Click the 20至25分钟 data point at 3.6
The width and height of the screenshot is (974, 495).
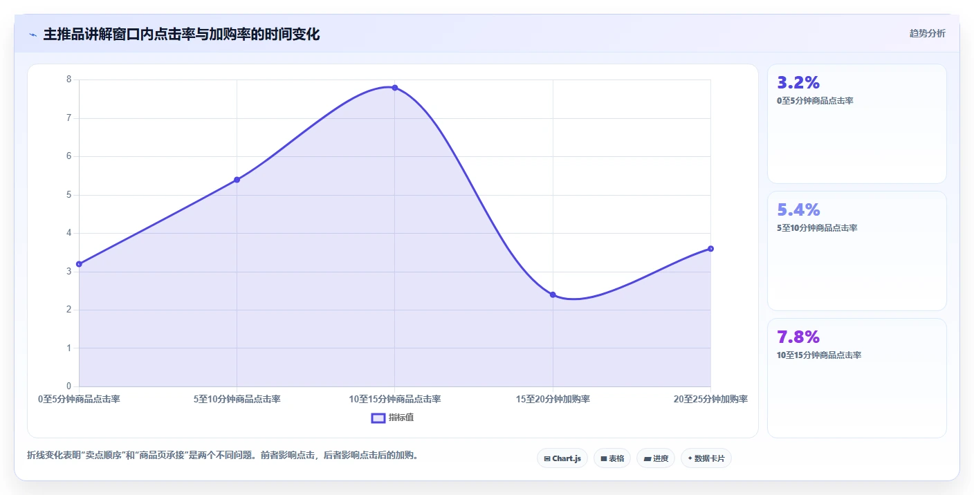710,249
